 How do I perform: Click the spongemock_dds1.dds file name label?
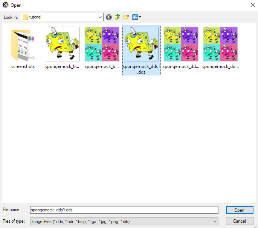142,69
